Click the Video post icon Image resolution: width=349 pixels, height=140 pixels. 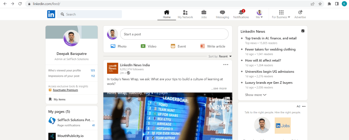point(143,46)
